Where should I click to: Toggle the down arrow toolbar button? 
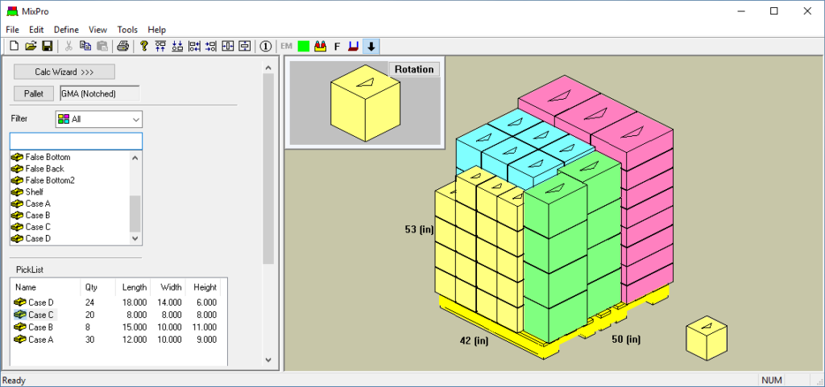pos(371,46)
